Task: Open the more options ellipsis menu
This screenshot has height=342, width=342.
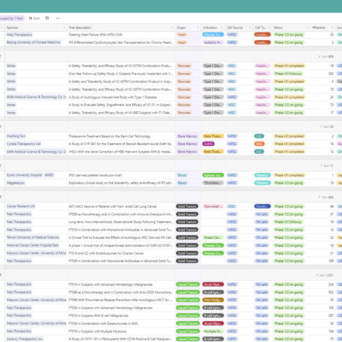Action: point(58,19)
